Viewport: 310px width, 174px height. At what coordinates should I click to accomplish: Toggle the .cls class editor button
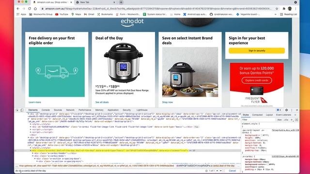coord(286,120)
